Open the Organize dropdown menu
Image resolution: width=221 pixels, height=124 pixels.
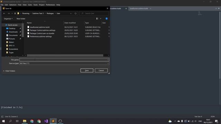click(8, 19)
